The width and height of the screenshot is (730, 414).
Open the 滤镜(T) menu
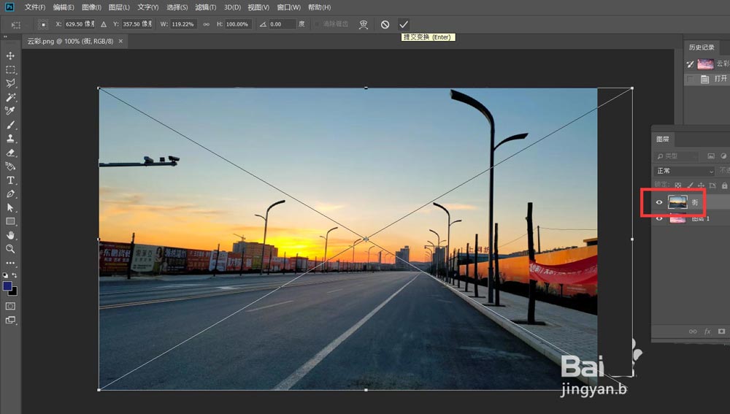click(205, 7)
